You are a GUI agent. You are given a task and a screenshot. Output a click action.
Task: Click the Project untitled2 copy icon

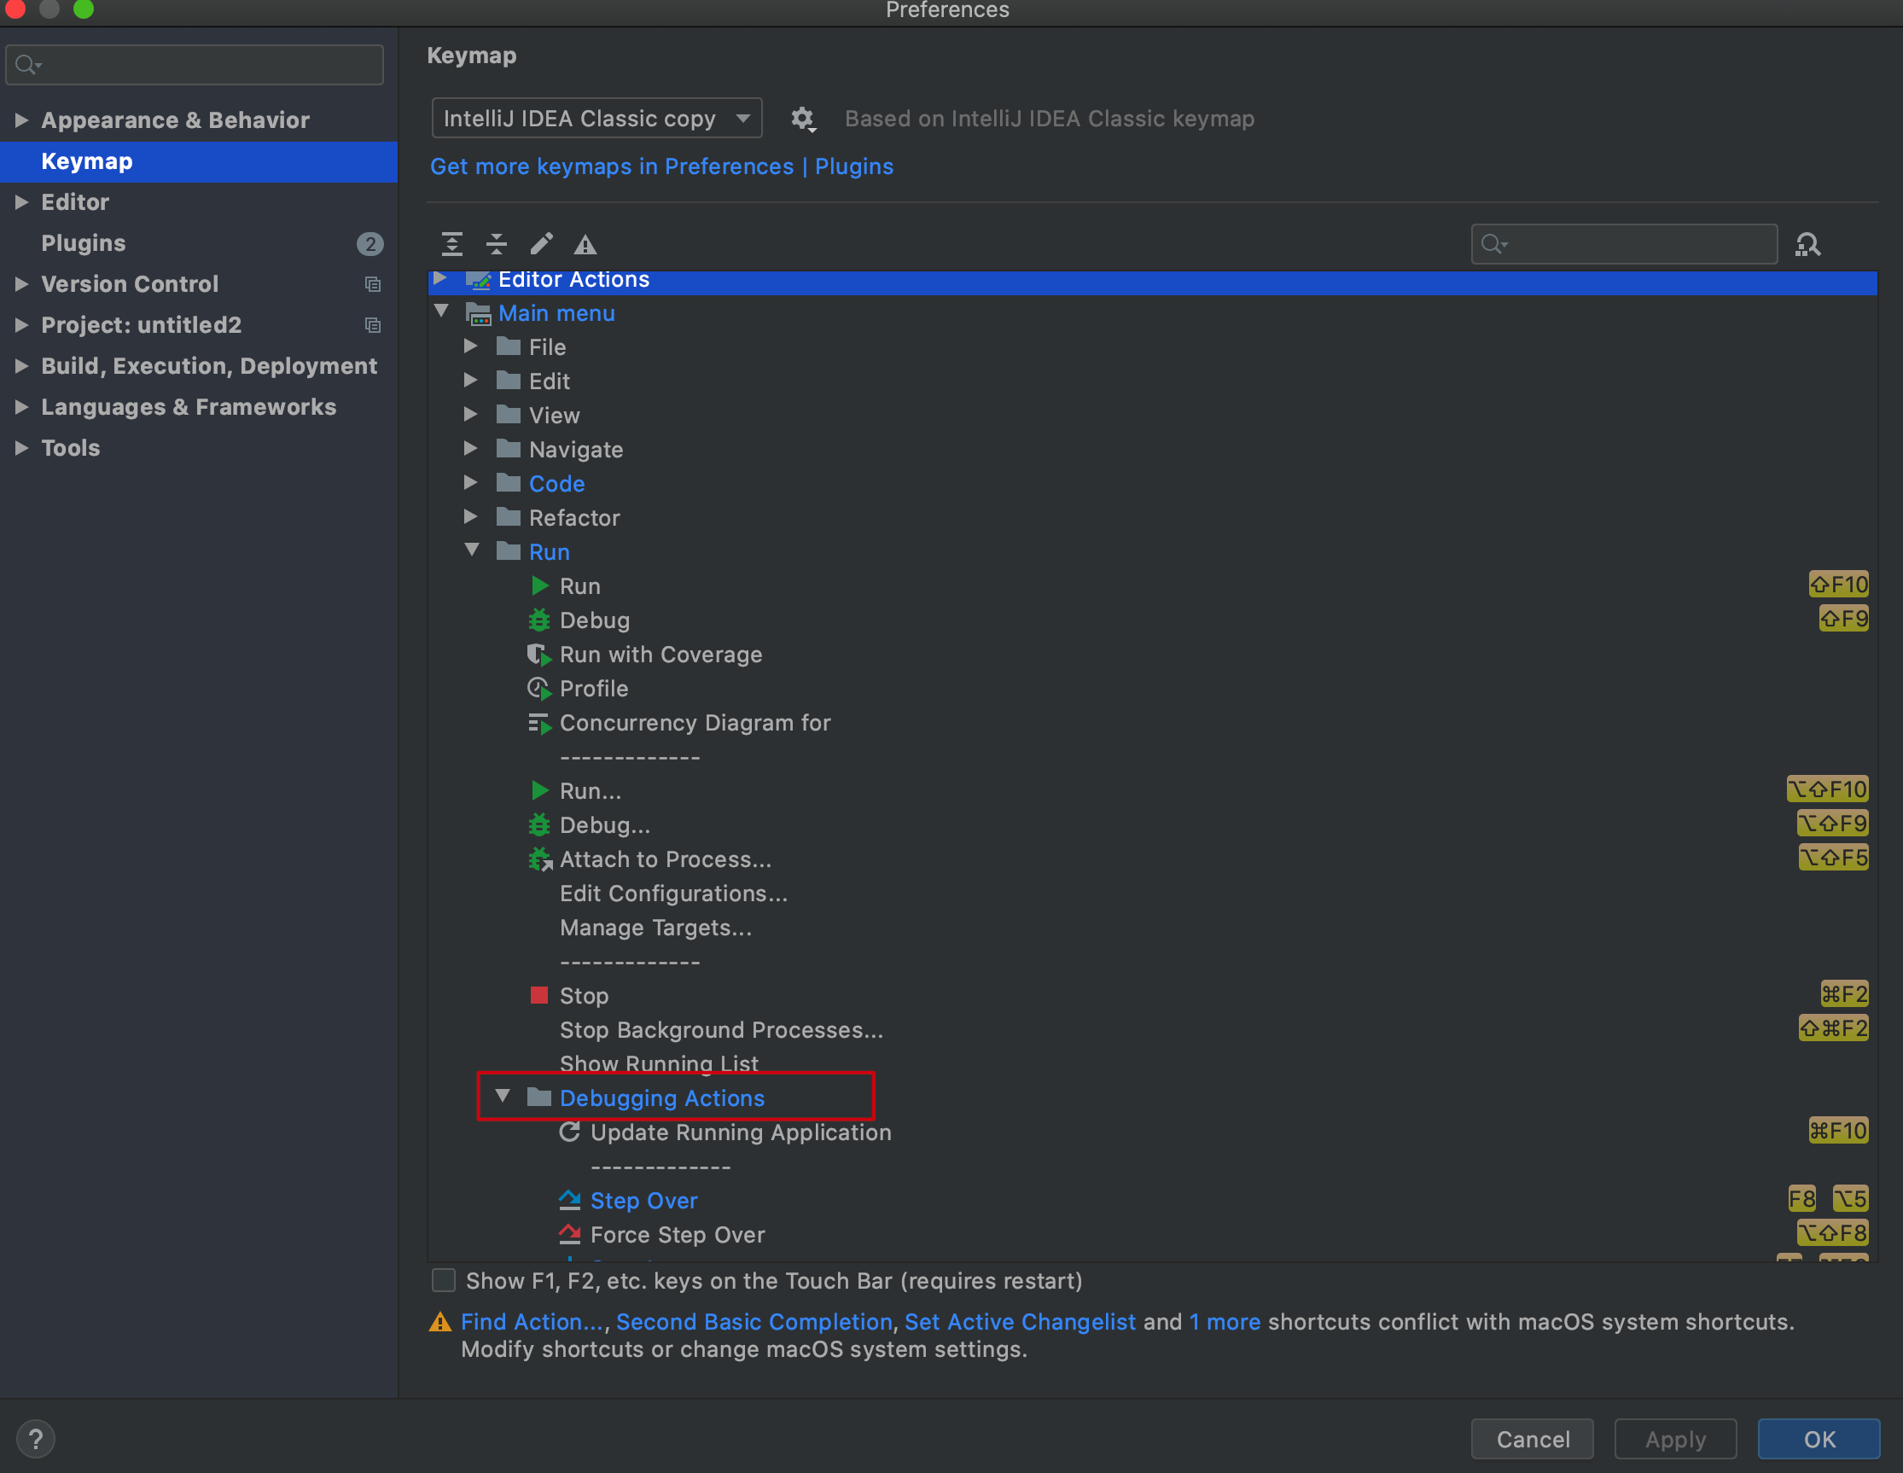pos(372,325)
